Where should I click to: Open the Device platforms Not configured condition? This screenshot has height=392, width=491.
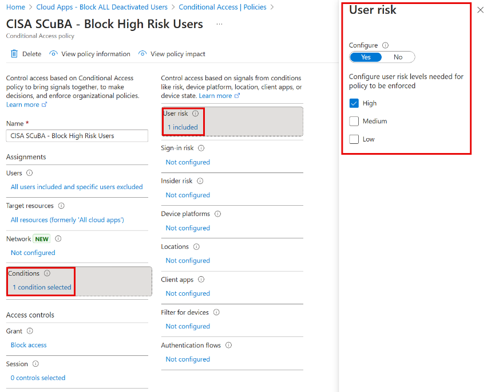click(187, 228)
